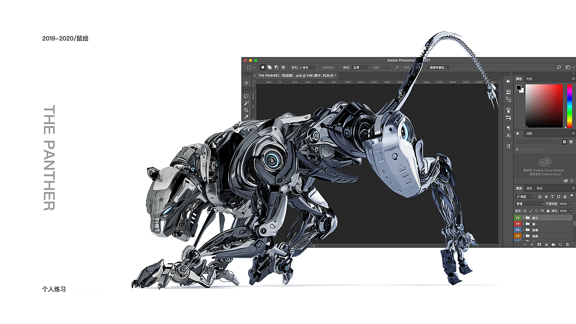Hide the 脖子 layer group
576x324 pixels.
click(518, 218)
